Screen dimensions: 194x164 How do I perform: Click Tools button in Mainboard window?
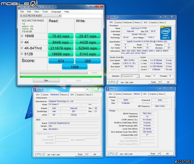tap(80, 154)
